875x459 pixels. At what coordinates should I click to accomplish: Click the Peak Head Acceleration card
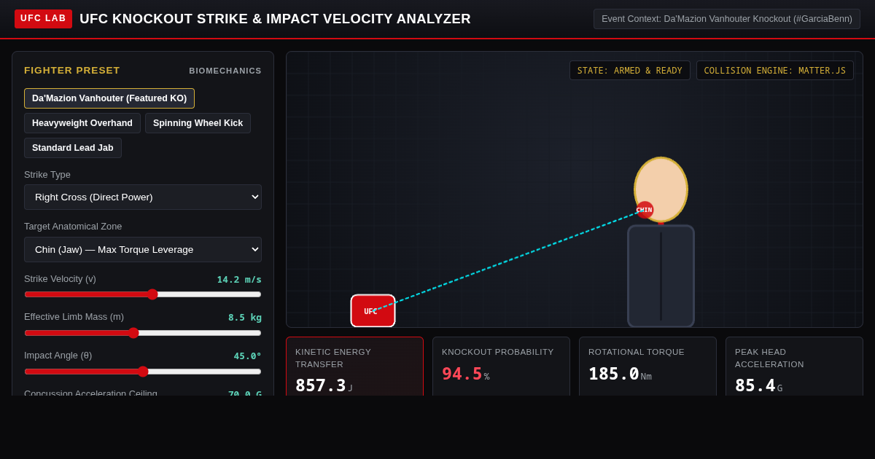pos(794,366)
